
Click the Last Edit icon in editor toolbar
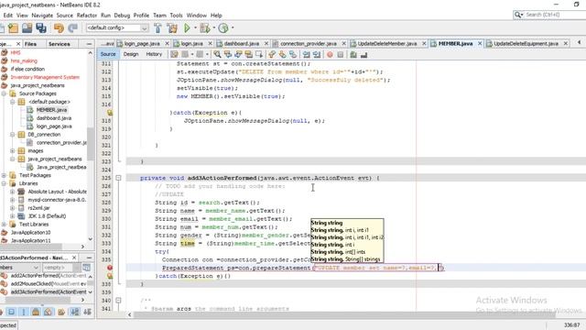click(174, 55)
